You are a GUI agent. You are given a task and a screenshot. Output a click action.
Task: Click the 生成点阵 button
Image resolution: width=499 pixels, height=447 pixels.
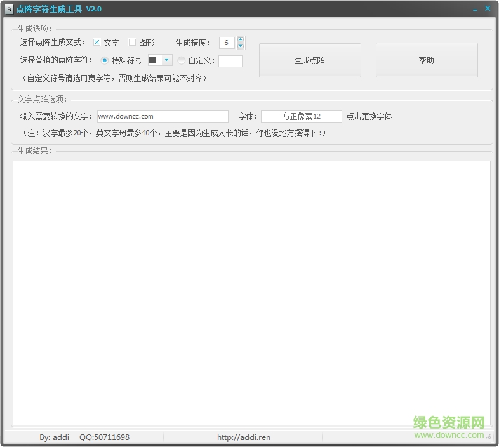(x=310, y=60)
